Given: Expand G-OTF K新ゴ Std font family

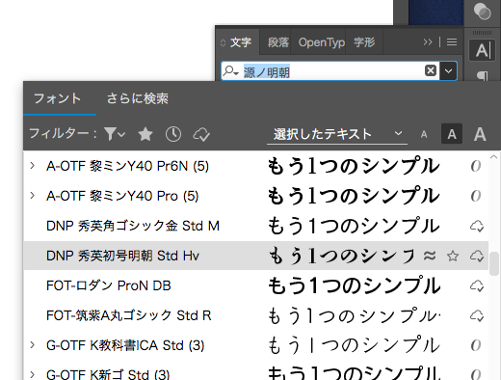Looking at the screenshot, I should [x=33, y=374].
